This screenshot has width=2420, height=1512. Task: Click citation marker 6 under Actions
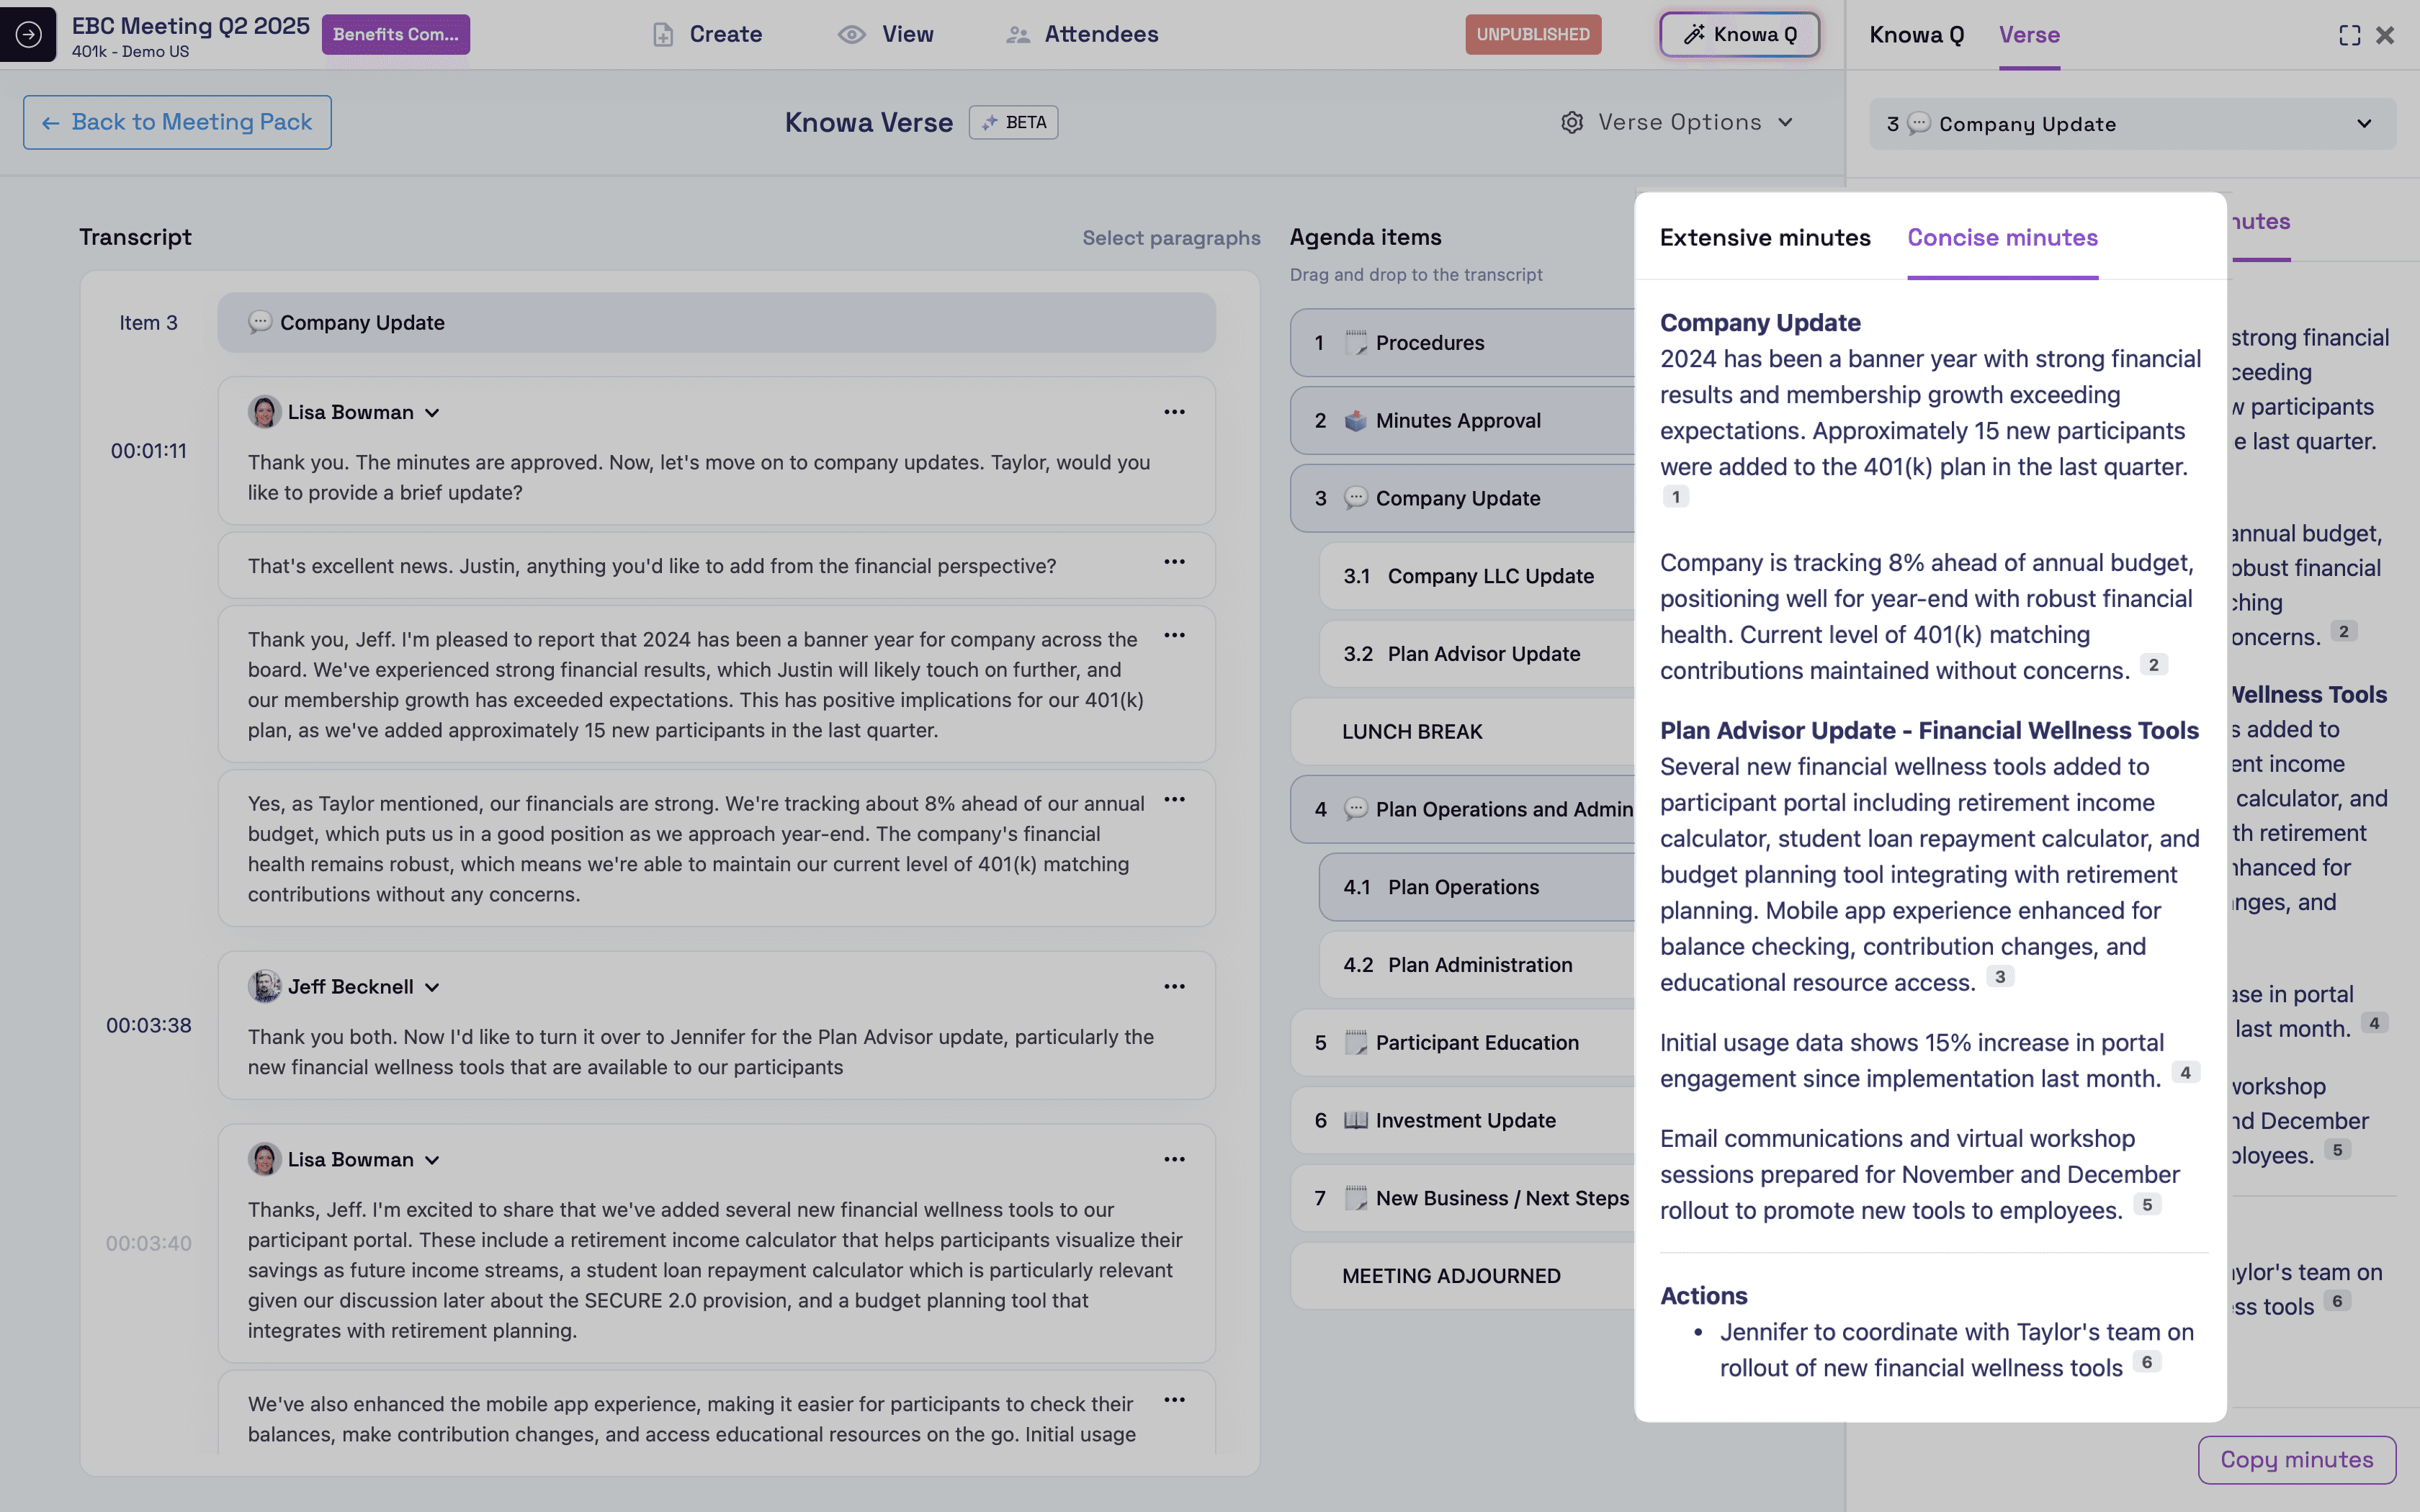[2146, 1362]
